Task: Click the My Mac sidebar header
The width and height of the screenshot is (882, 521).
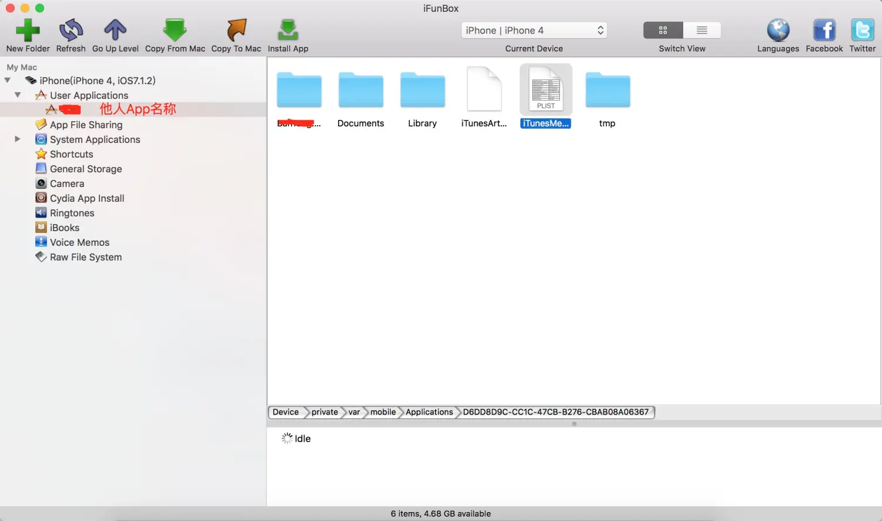Action: [22, 68]
